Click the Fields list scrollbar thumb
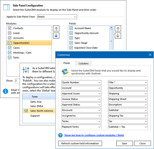Screen dimensions: 154x149 pyautogui.click(x=111, y=40)
